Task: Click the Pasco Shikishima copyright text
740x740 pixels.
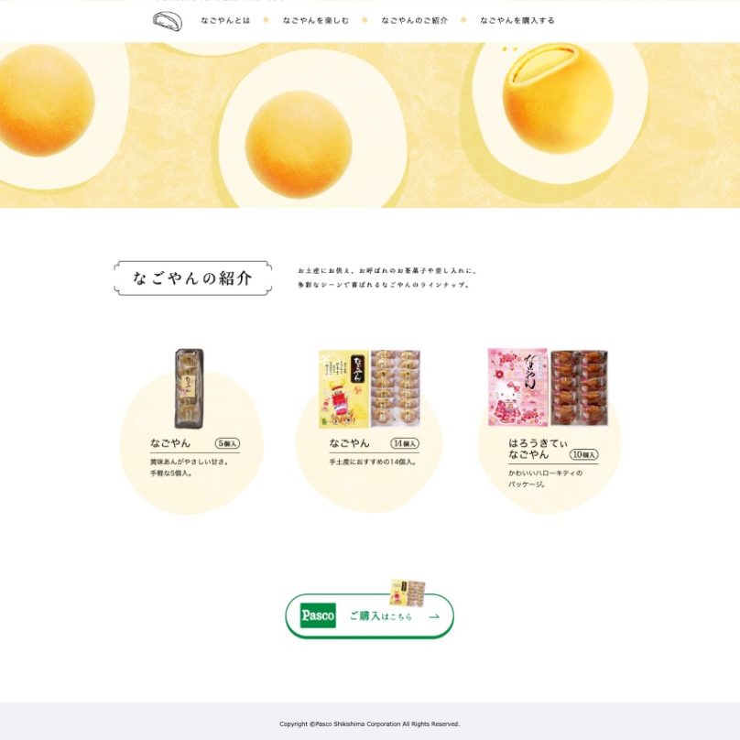Action: [369, 724]
